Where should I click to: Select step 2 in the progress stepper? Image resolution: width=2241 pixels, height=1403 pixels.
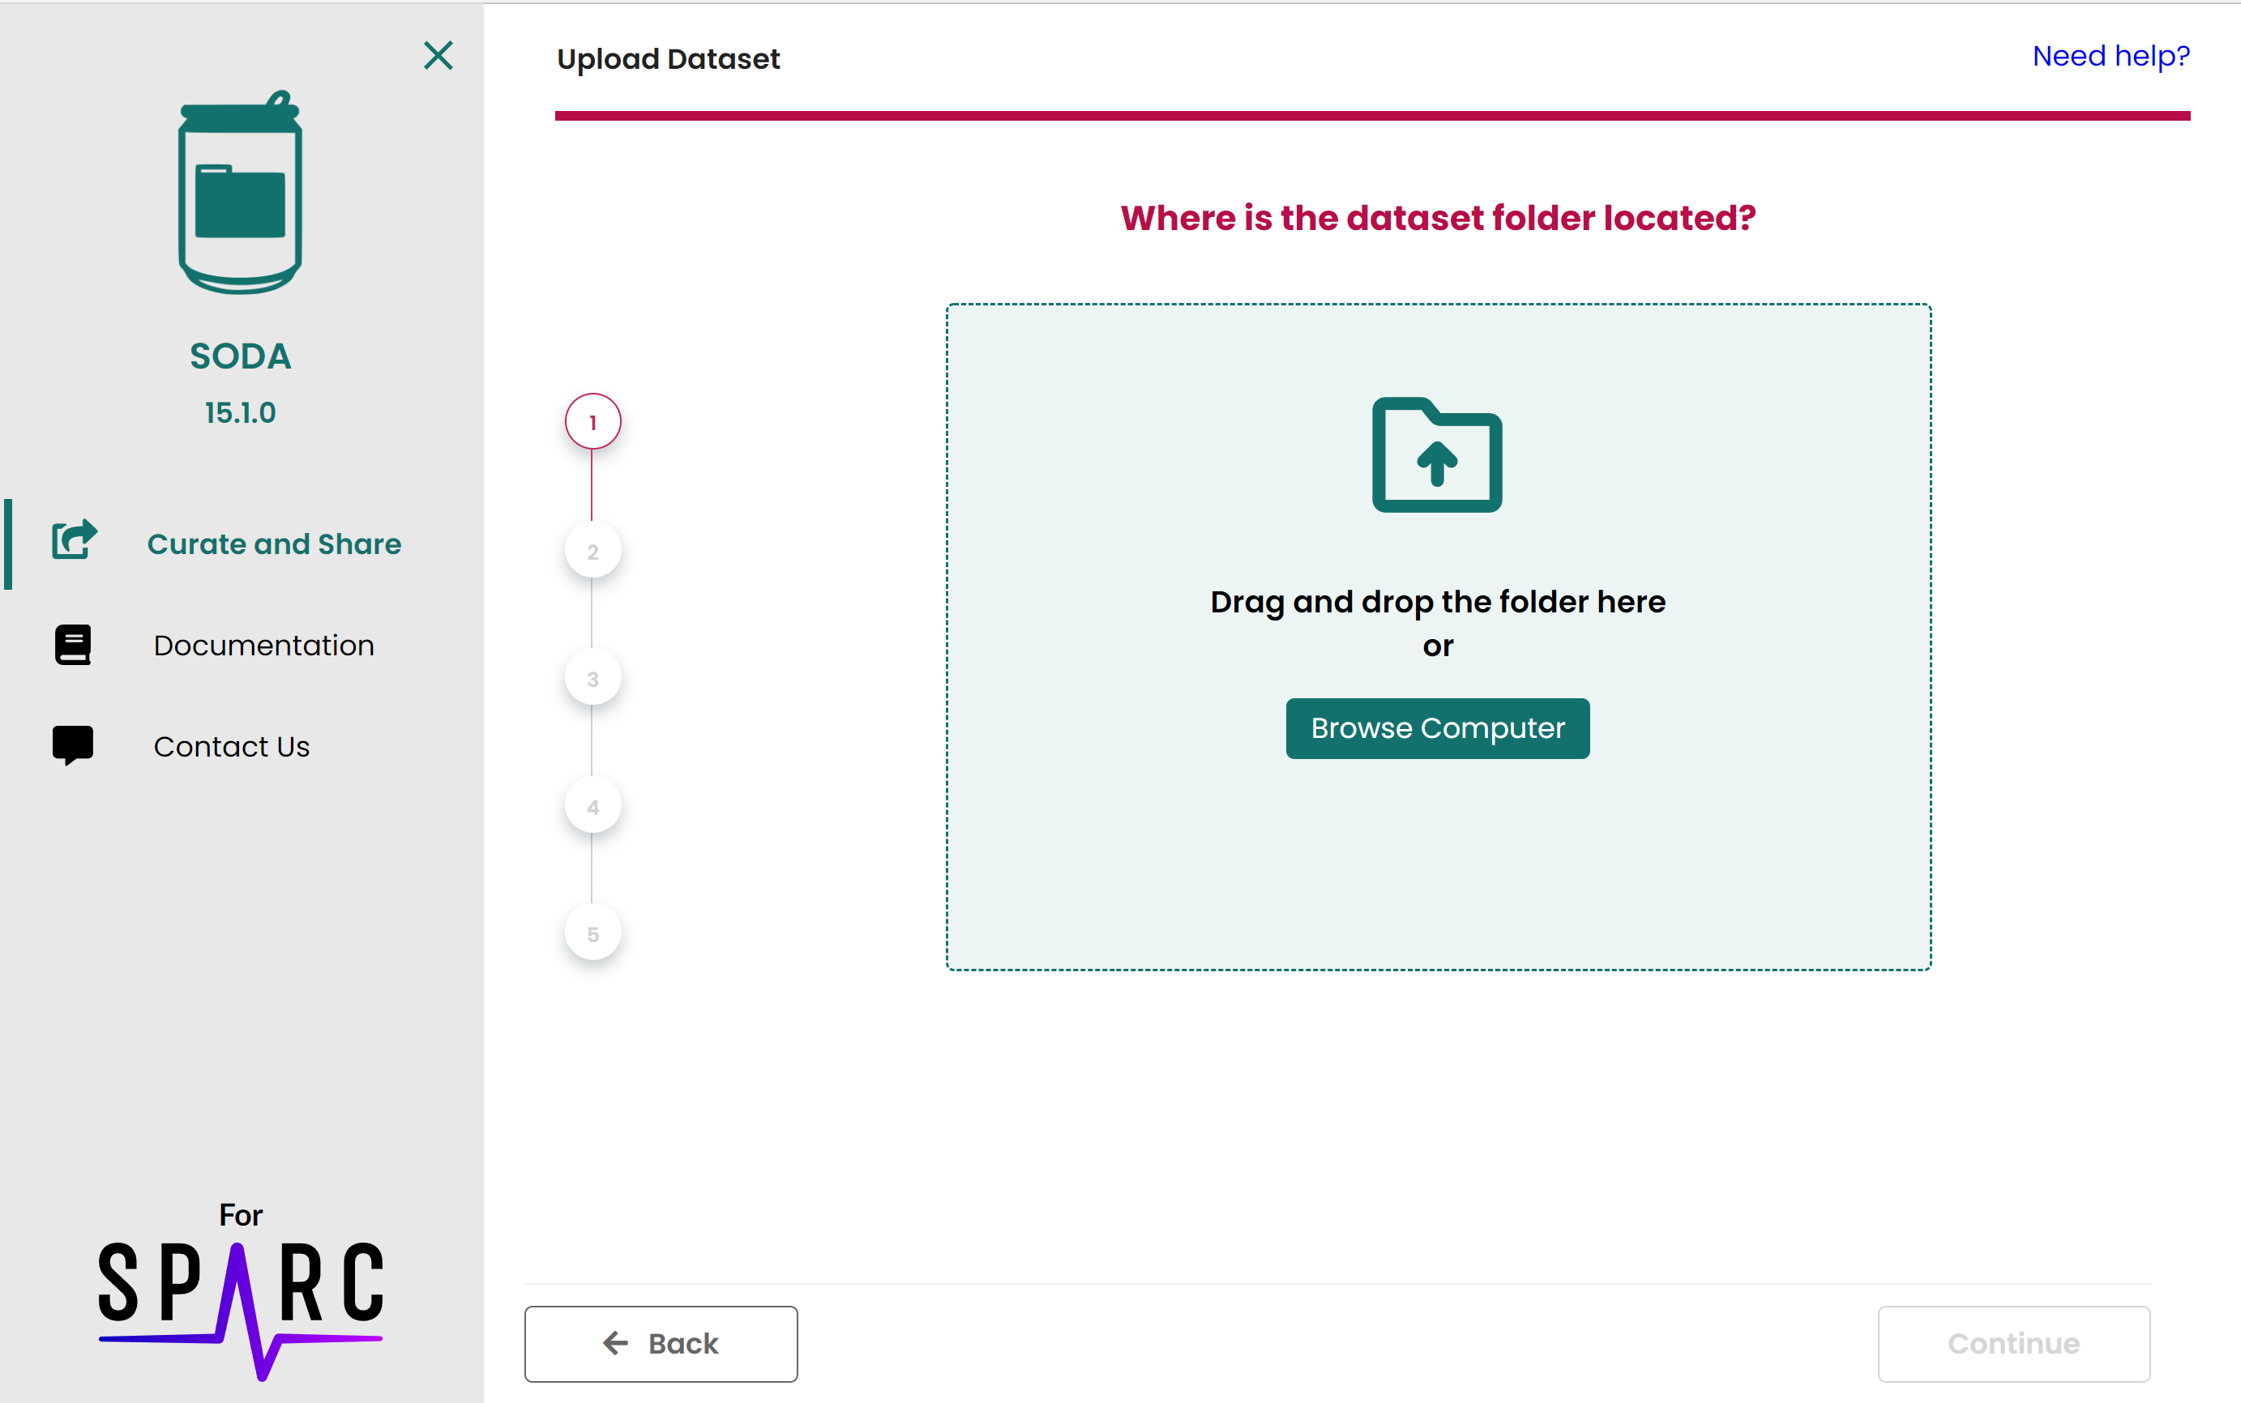592,551
